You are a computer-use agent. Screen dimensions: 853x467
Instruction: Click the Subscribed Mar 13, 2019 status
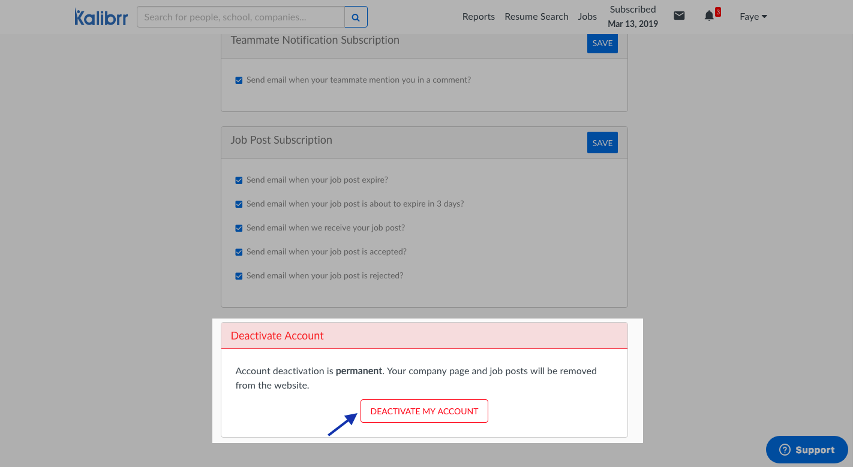click(632, 17)
